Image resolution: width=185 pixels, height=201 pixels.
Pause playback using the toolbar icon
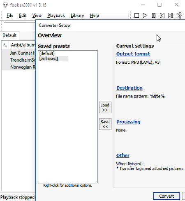(154, 16)
